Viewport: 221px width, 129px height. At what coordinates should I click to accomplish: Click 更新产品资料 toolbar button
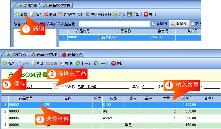(x=98, y=14)
